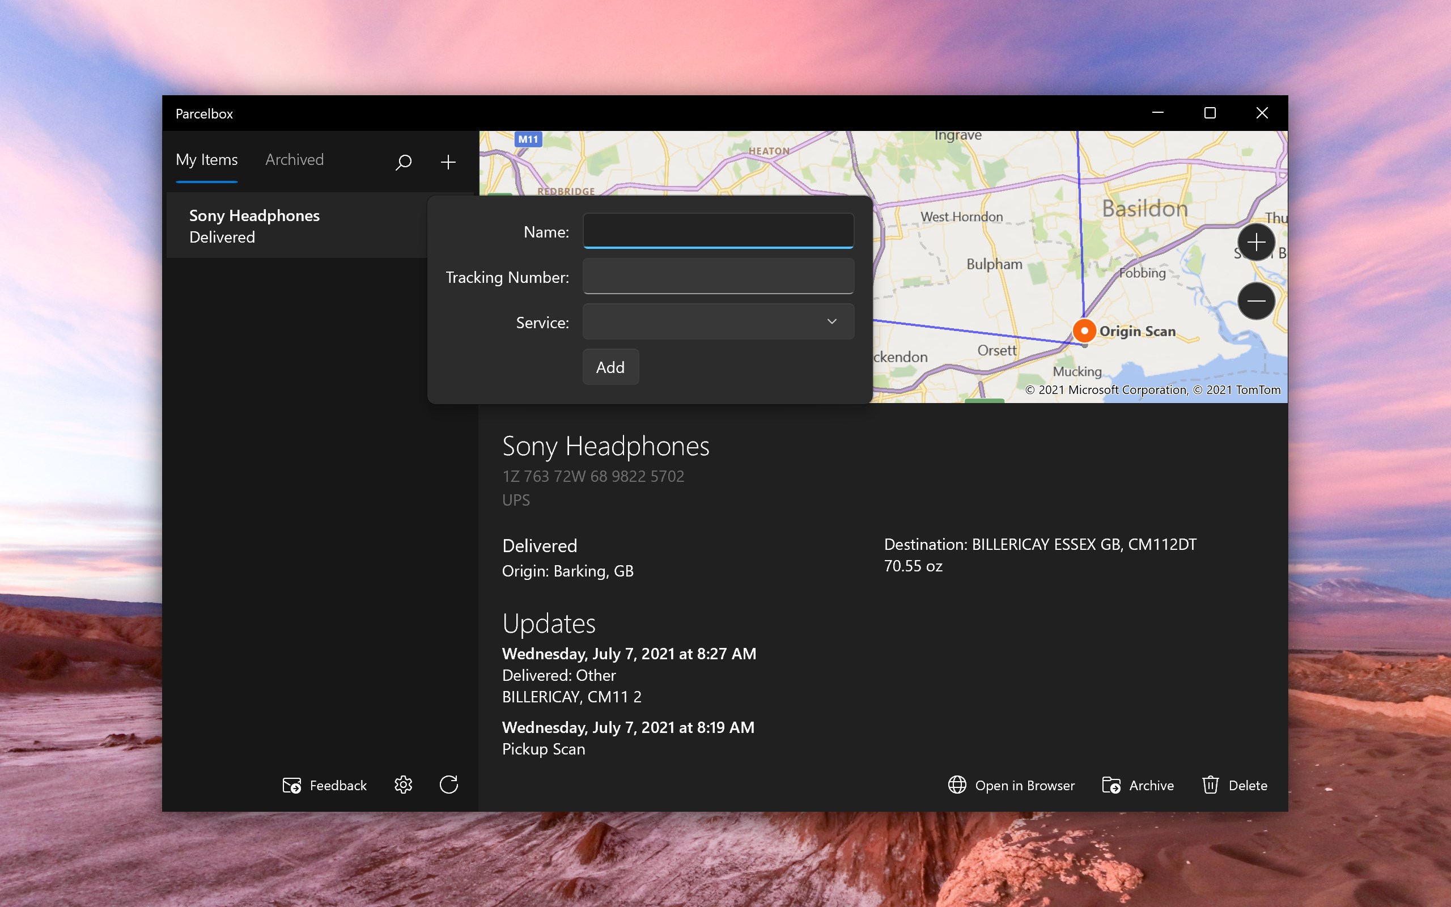Refresh the tracking updates
Image resolution: width=1451 pixels, height=907 pixels.
point(449,785)
